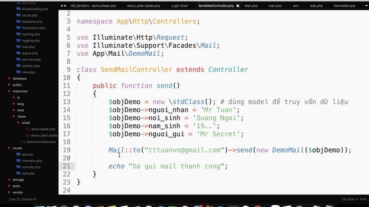The height and width of the screenshot is (207, 369).
Task: Click the blade icon beside demo.blade.php in sidebar
Action: pyautogui.click(x=28, y=129)
